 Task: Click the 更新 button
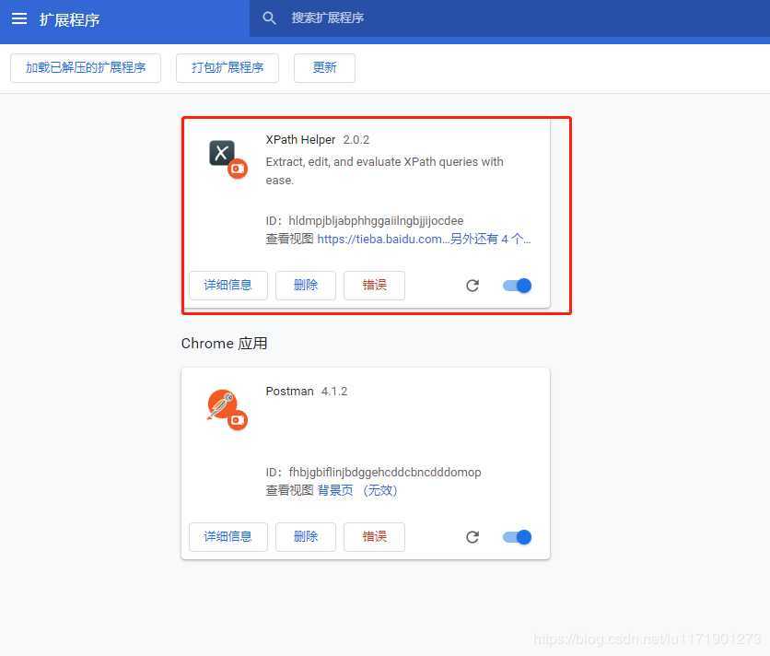pyautogui.click(x=324, y=68)
